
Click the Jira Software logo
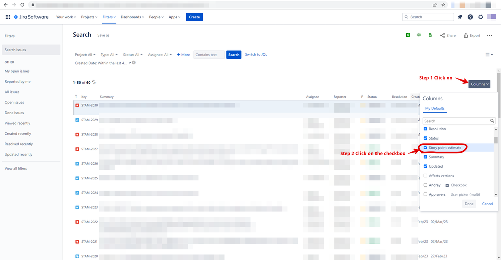click(x=31, y=17)
